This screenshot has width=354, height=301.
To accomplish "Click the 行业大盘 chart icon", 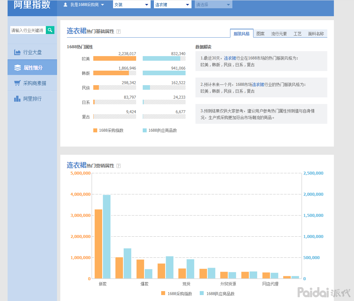I will [17, 52].
